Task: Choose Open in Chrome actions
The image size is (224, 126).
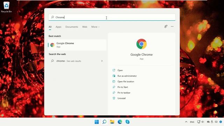Action: (120, 70)
